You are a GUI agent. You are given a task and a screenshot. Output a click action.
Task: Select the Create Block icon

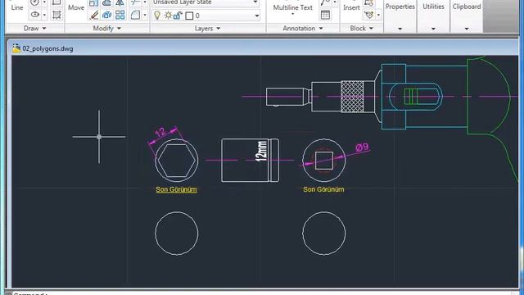point(369,2)
